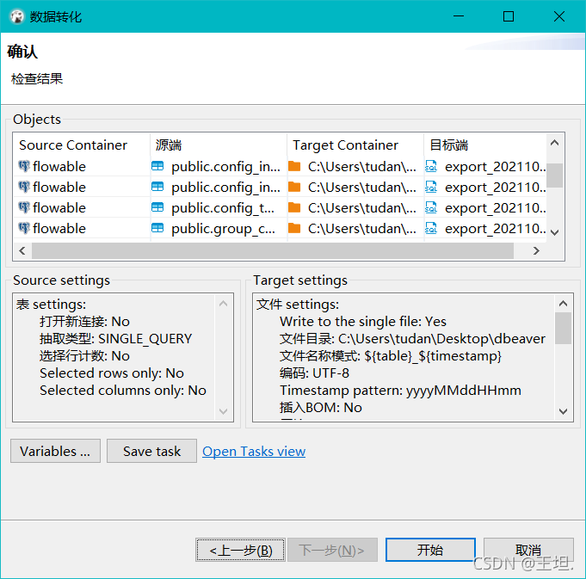Follow the Open Tasks view link
This screenshot has height=579, width=586.
[x=254, y=452]
